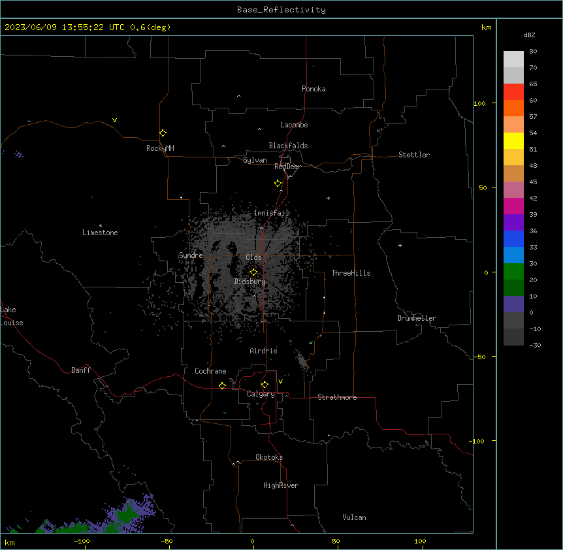Image resolution: width=563 pixels, height=550 pixels.
Task: Pick the dark green 20–10 legend swatch
Action: 513,288
